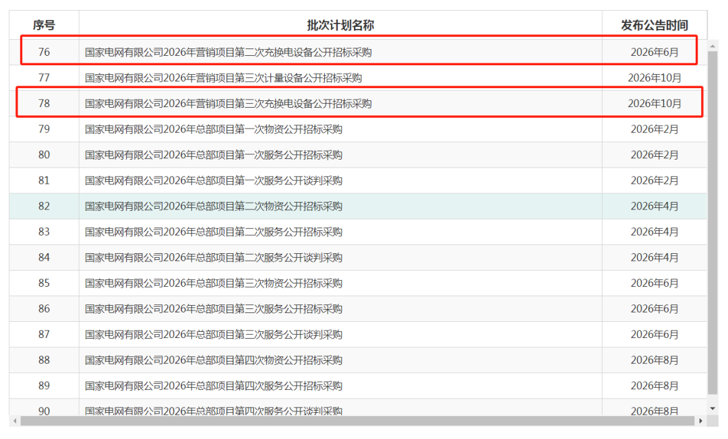Click the vertical scrollbar up arrow
Screen dimensions: 728x439
pyautogui.click(x=712, y=45)
